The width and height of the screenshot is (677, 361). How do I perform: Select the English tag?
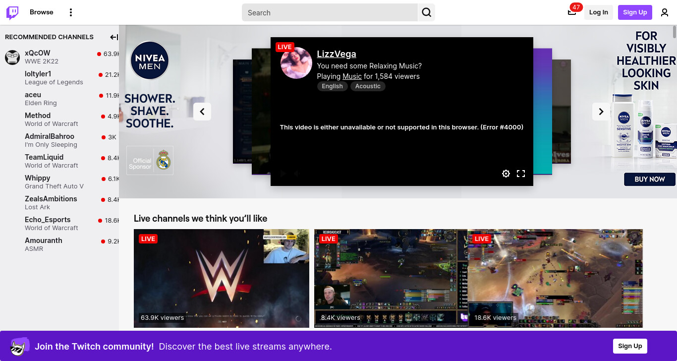(332, 86)
